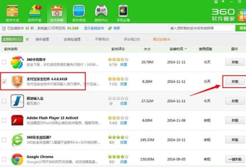Image resolution: width=246 pixels, height=167 pixels.
Task: Click the 360安全浏览器7 green e icon
Action: (17, 140)
